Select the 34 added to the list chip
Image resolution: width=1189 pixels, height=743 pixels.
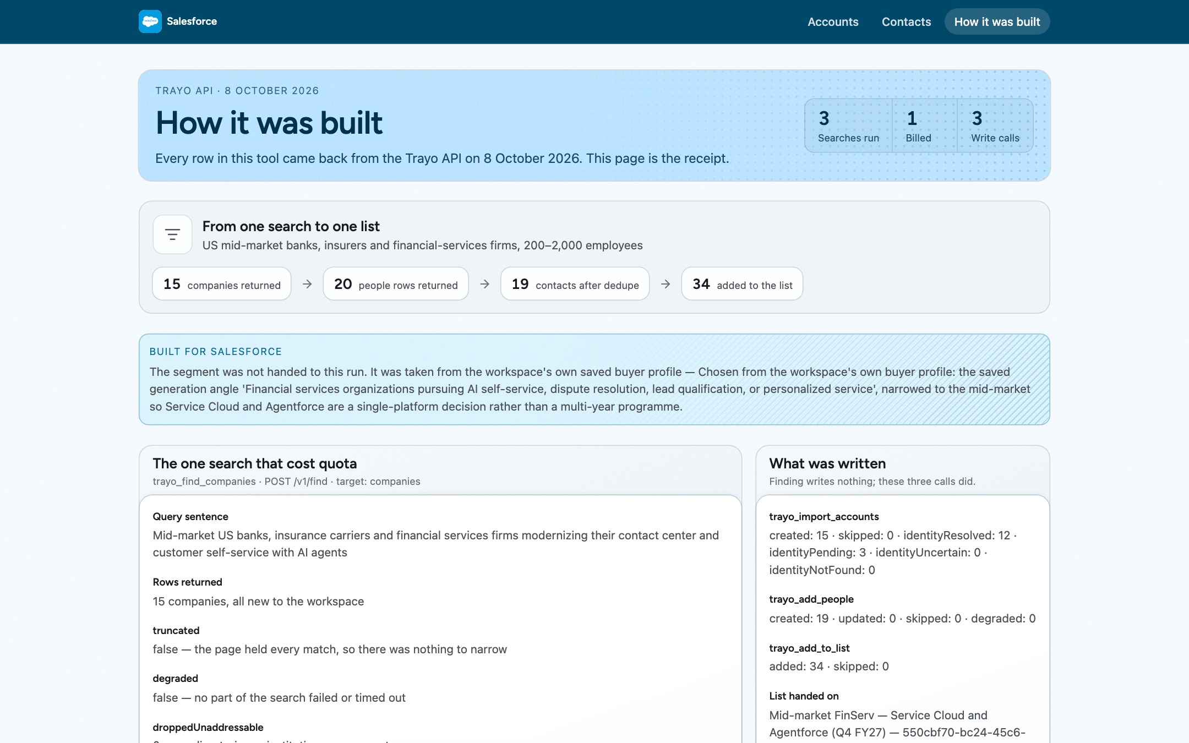tap(742, 284)
